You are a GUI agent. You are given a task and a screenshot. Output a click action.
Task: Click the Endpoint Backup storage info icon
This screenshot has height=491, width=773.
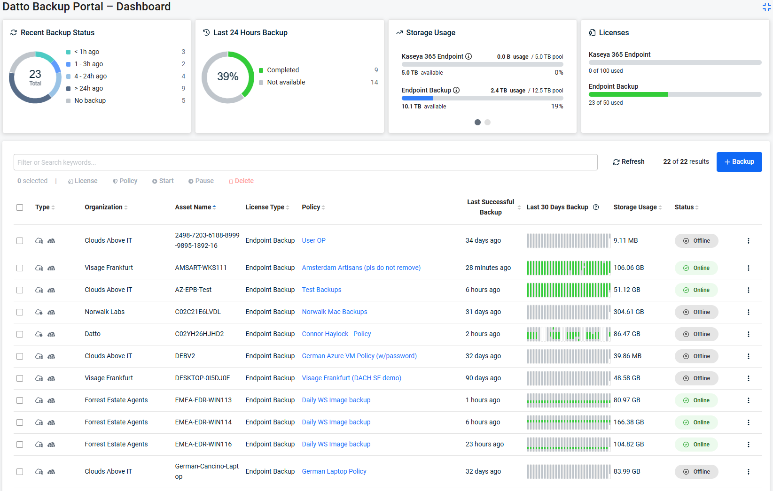(x=456, y=90)
